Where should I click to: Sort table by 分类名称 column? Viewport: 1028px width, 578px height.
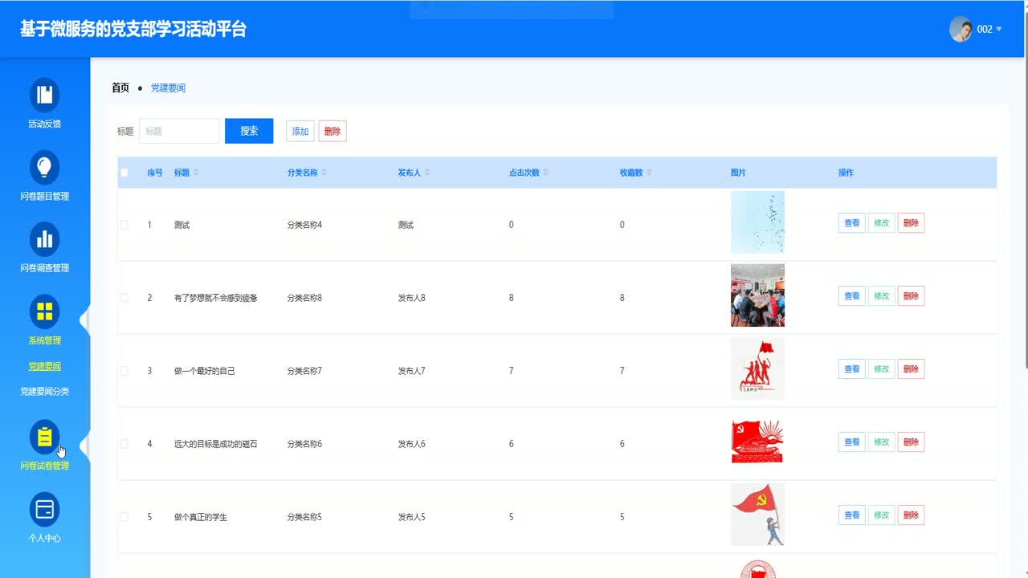(x=324, y=173)
